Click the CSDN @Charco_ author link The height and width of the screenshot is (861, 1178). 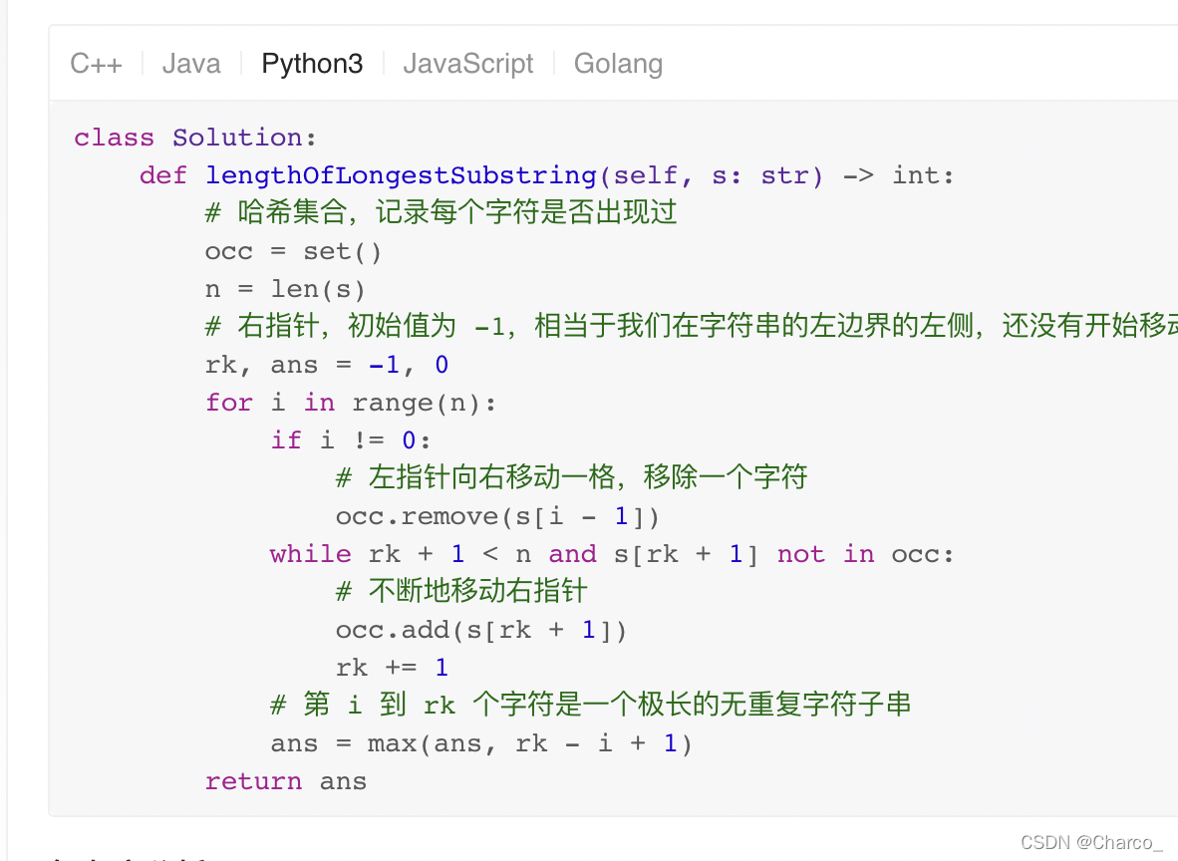1093,842
